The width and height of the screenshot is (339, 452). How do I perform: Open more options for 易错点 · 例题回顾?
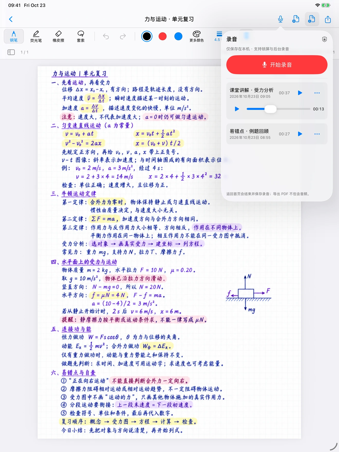317,134
